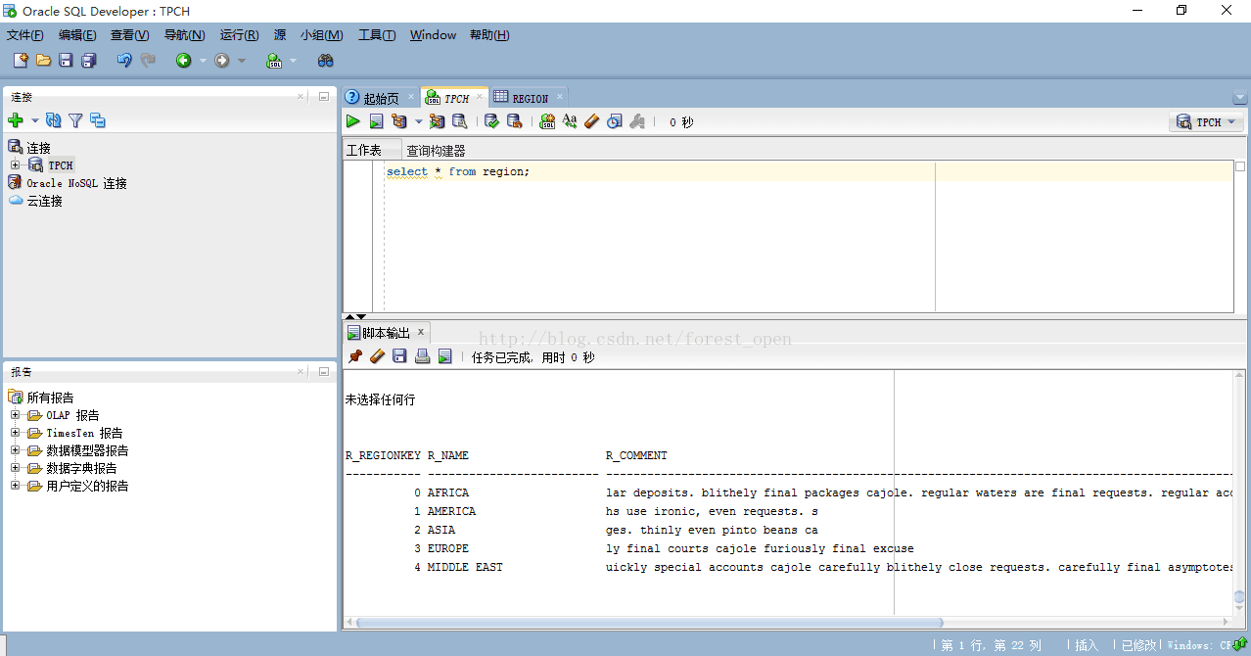This screenshot has width=1251, height=656.
Task: Click the Redo arrow icon
Action: pos(148,61)
